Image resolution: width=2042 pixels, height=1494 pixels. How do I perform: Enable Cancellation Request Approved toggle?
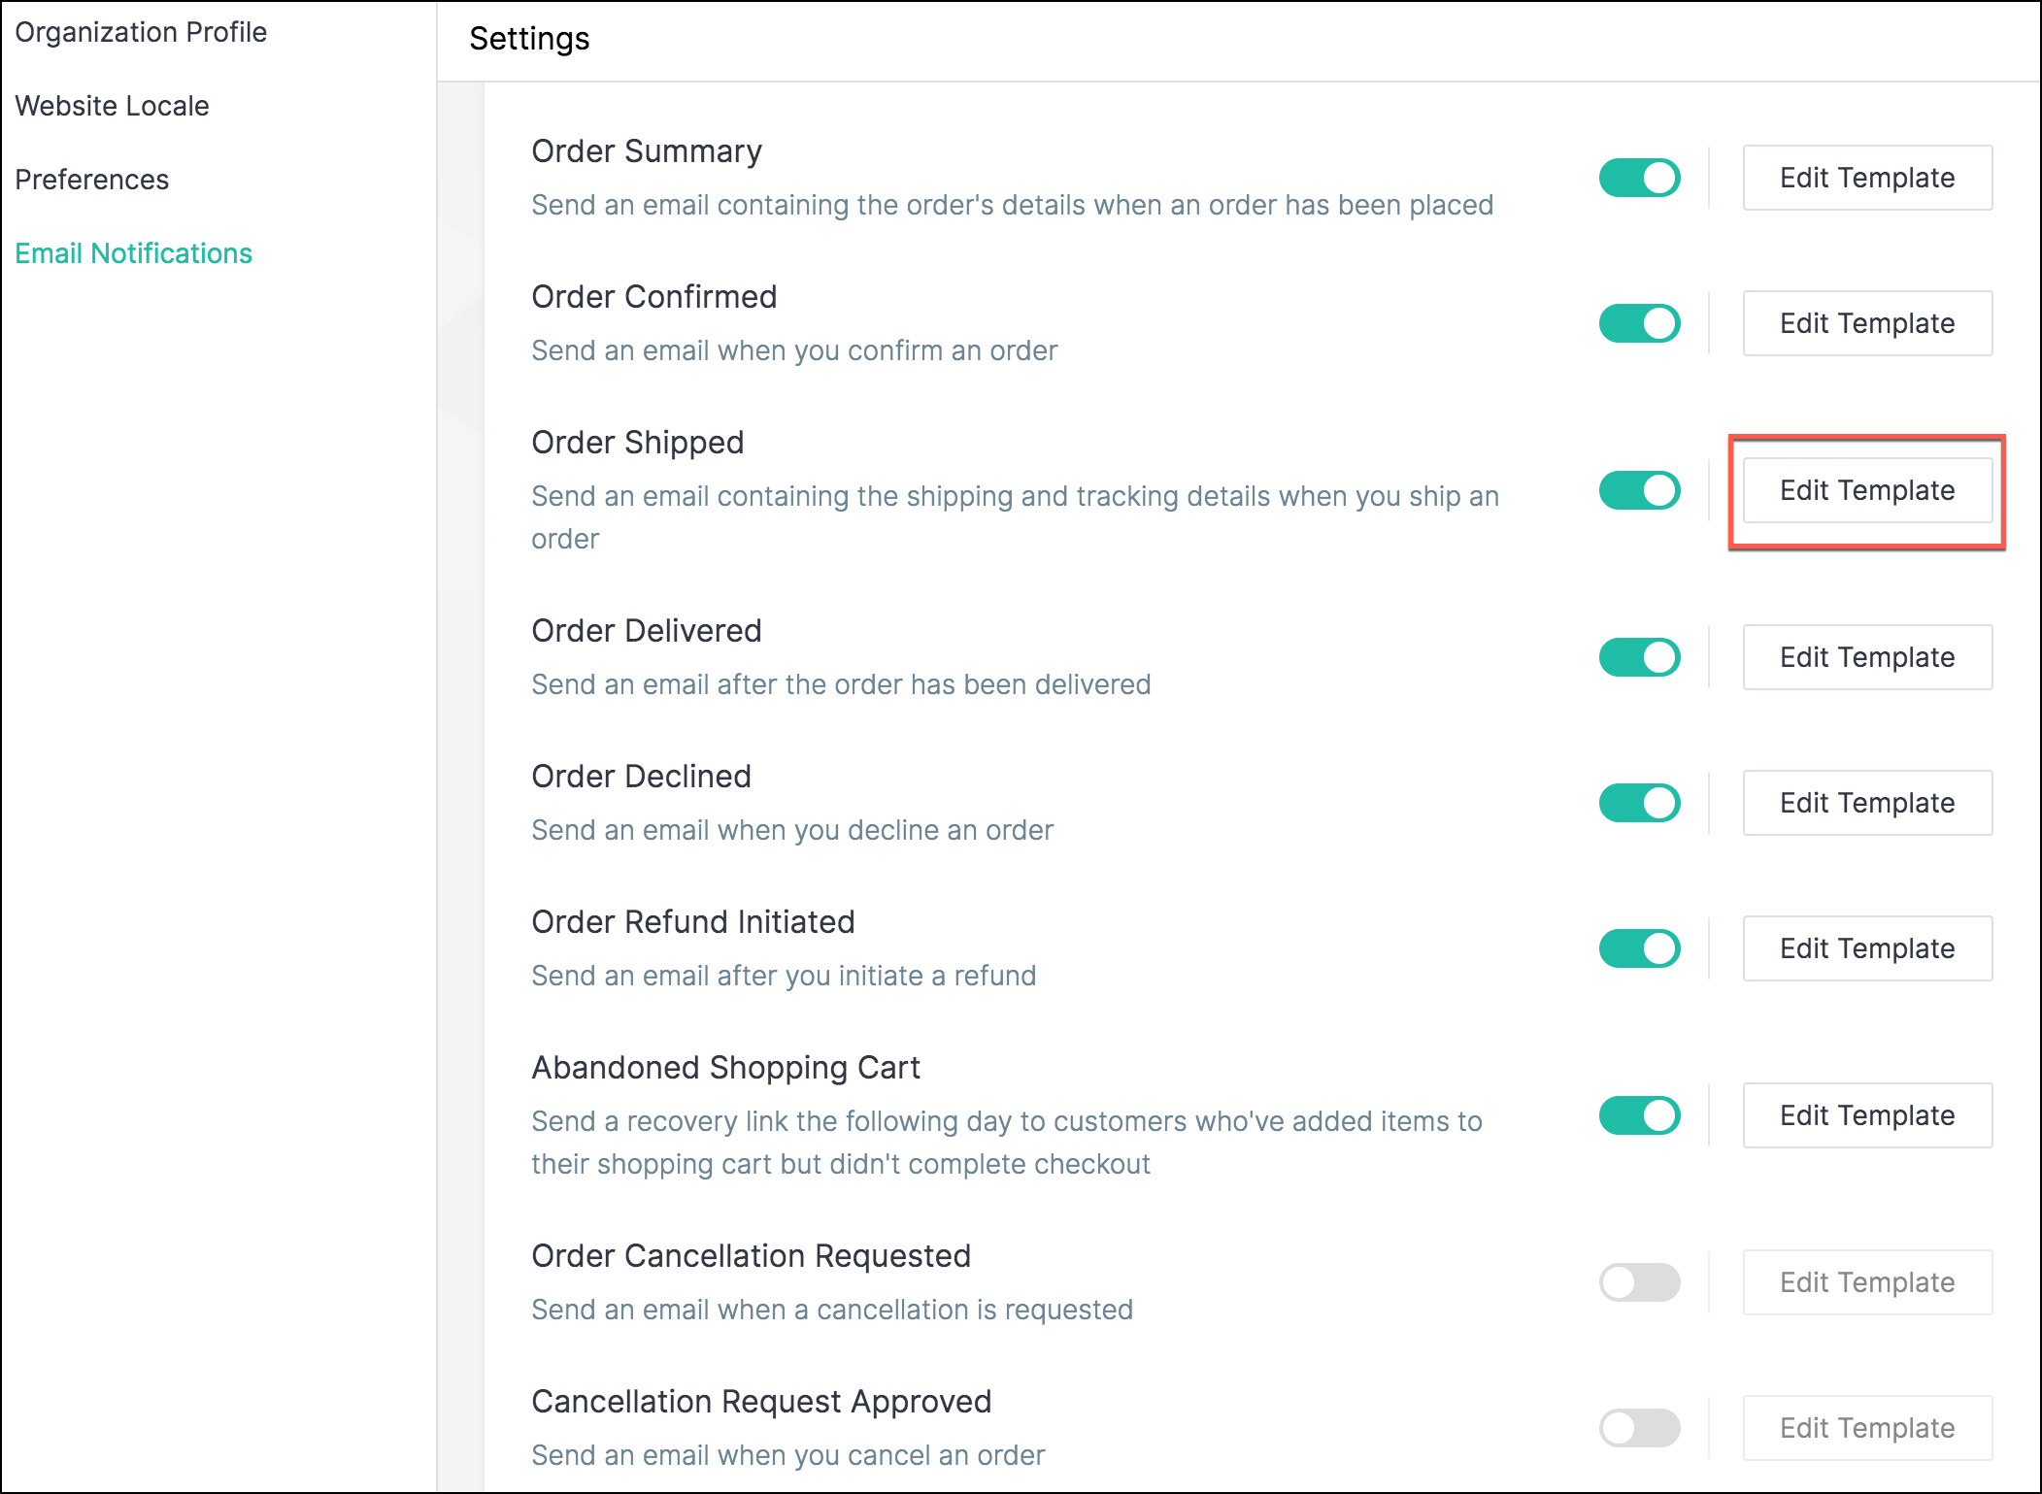(x=1639, y=1429)
